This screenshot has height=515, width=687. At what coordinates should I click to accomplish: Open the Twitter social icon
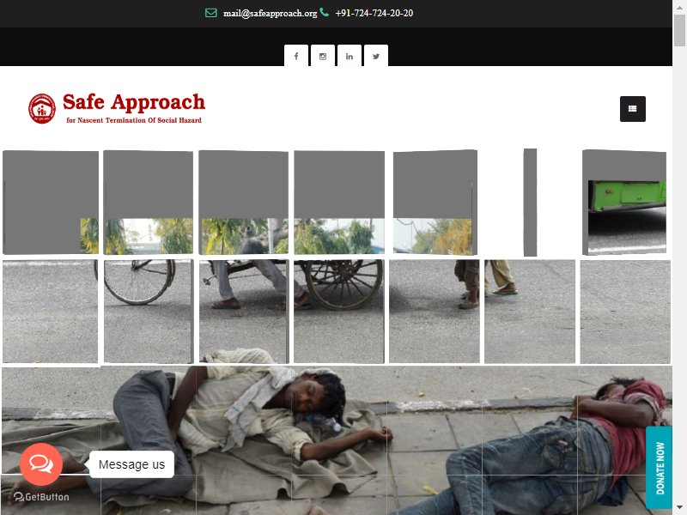click(x=376, y=56)
